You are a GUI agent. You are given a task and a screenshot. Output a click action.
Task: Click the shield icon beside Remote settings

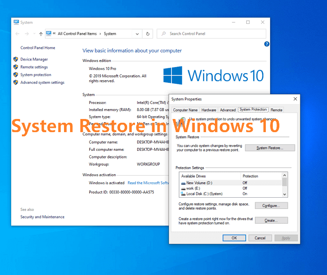coord(15,67)
